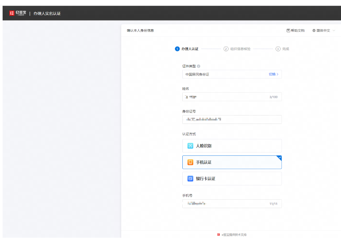Click the step 1 number circle
This screenshot has height=239, width=341.
[177, 49]
